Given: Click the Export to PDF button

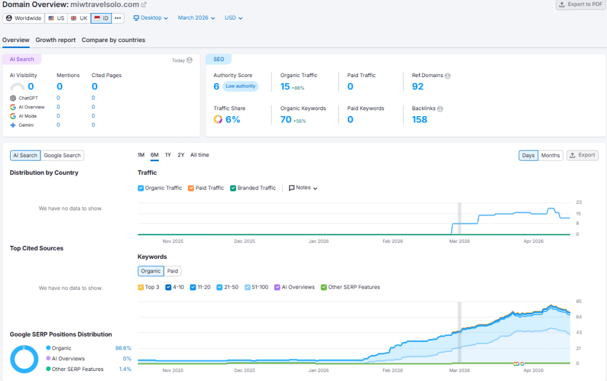Looking at the screenshot, I should (x=580, y=5).
